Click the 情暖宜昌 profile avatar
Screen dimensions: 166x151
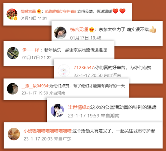click(12, 14)
